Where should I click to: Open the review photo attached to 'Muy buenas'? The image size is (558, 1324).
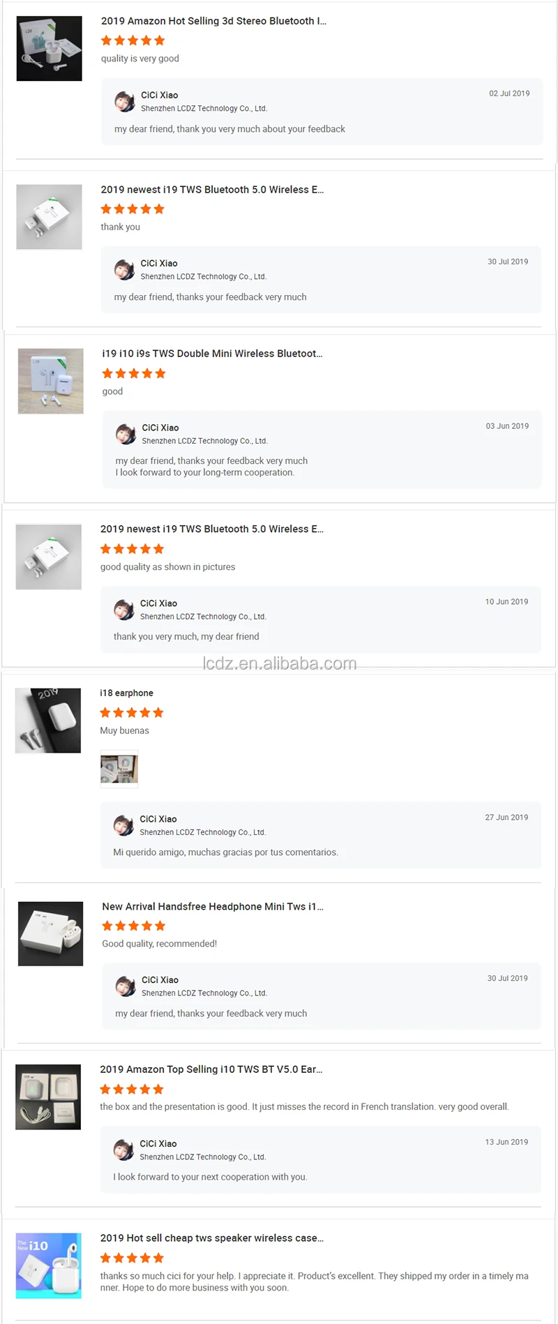click(x=119, y=769)
